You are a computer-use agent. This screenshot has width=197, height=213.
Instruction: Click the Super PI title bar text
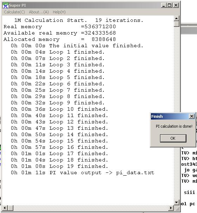tap(17, 5)
